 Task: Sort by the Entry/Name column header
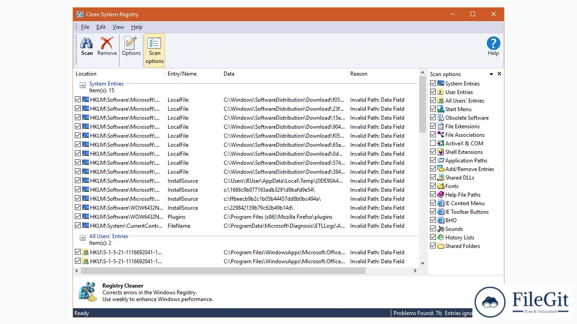pyautogui.click(x=193, y=74)
